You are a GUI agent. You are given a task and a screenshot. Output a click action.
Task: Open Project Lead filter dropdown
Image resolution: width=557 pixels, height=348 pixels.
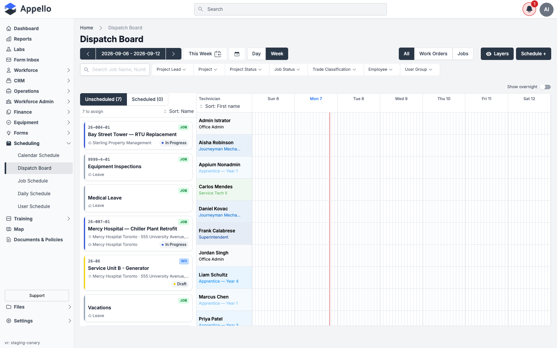[x=171, y=70]
